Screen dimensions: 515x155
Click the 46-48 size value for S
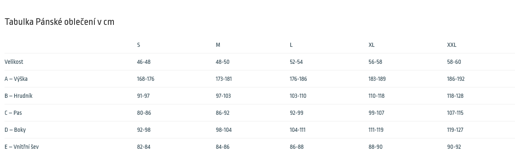click(x=144, y=62)
